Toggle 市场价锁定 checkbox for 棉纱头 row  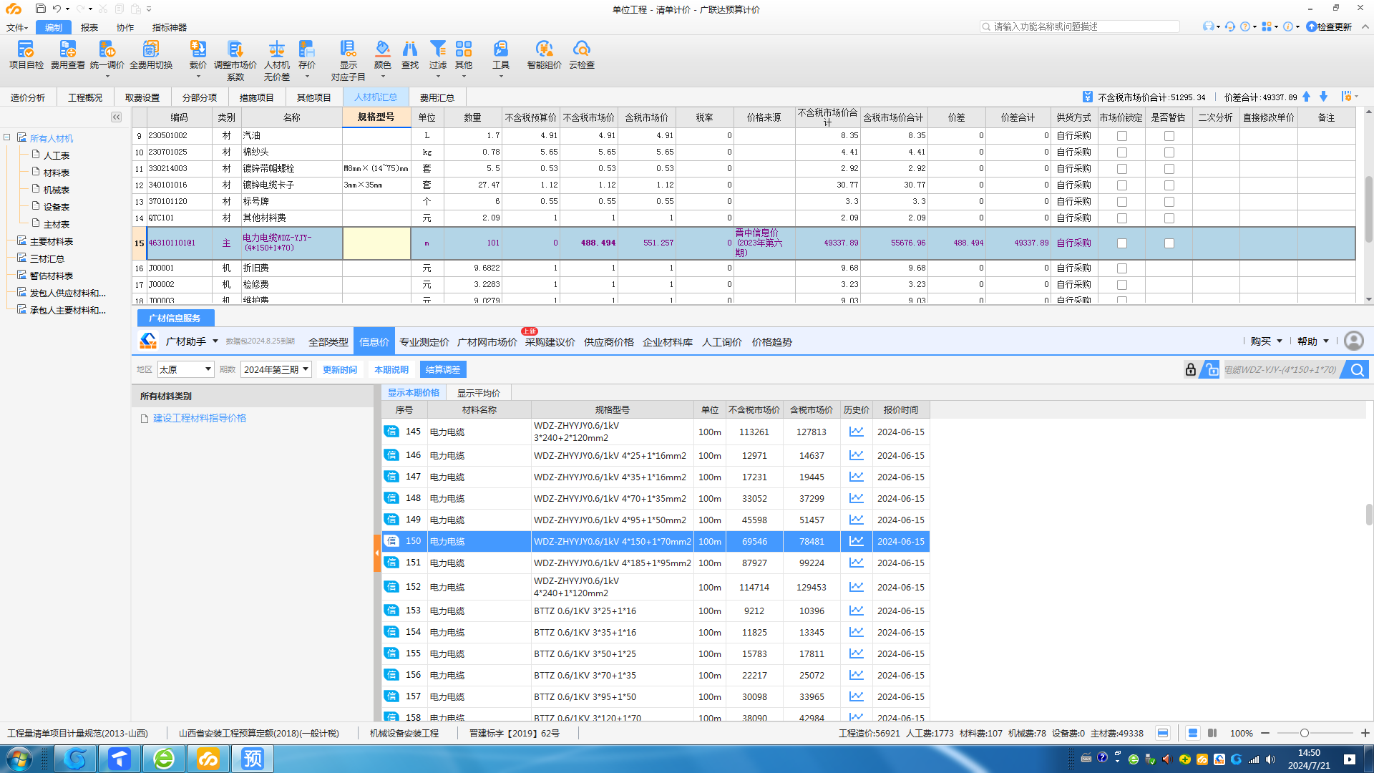coord(1121,152)
